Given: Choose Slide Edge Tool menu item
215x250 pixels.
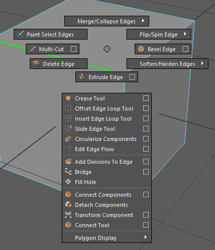Looking at the screenshot, I should tap(107, 129).
